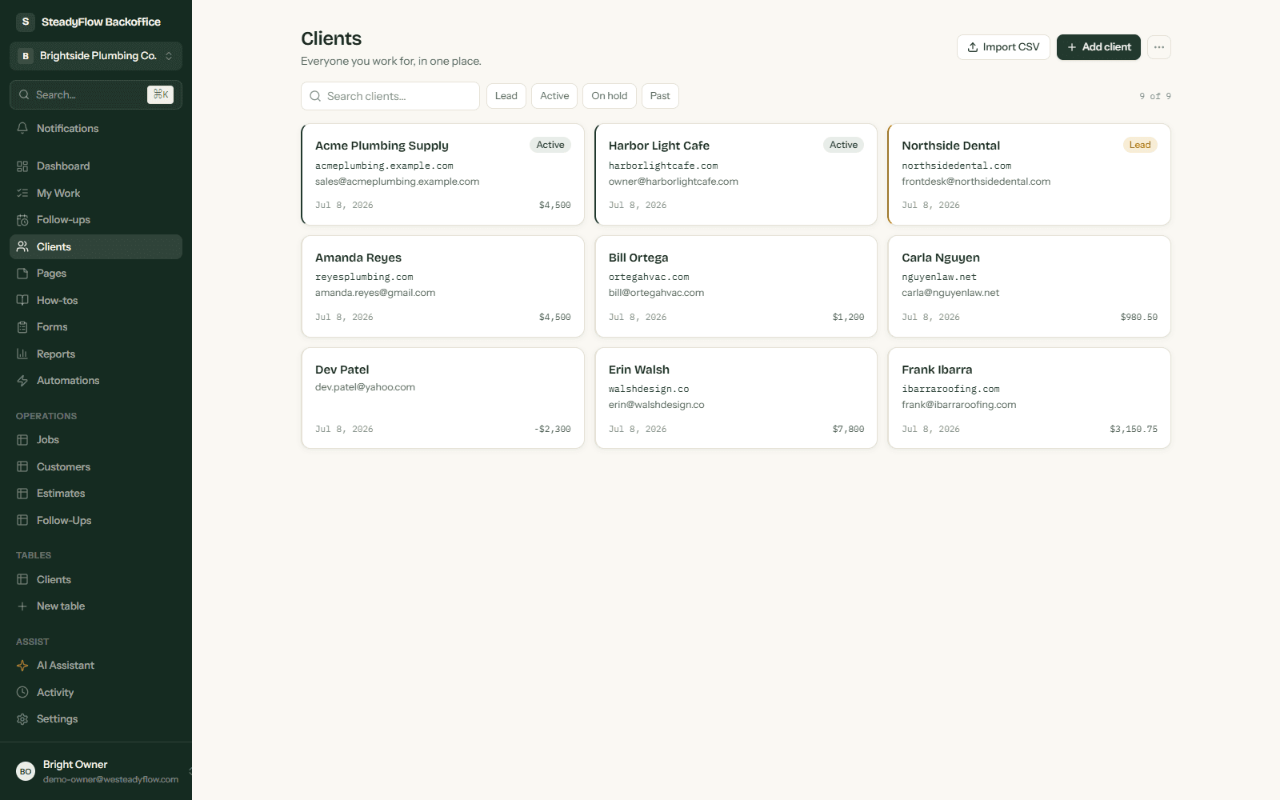1280x800 pixels.
Task: Click the Add client button
Action: [x=1098, y=47]
